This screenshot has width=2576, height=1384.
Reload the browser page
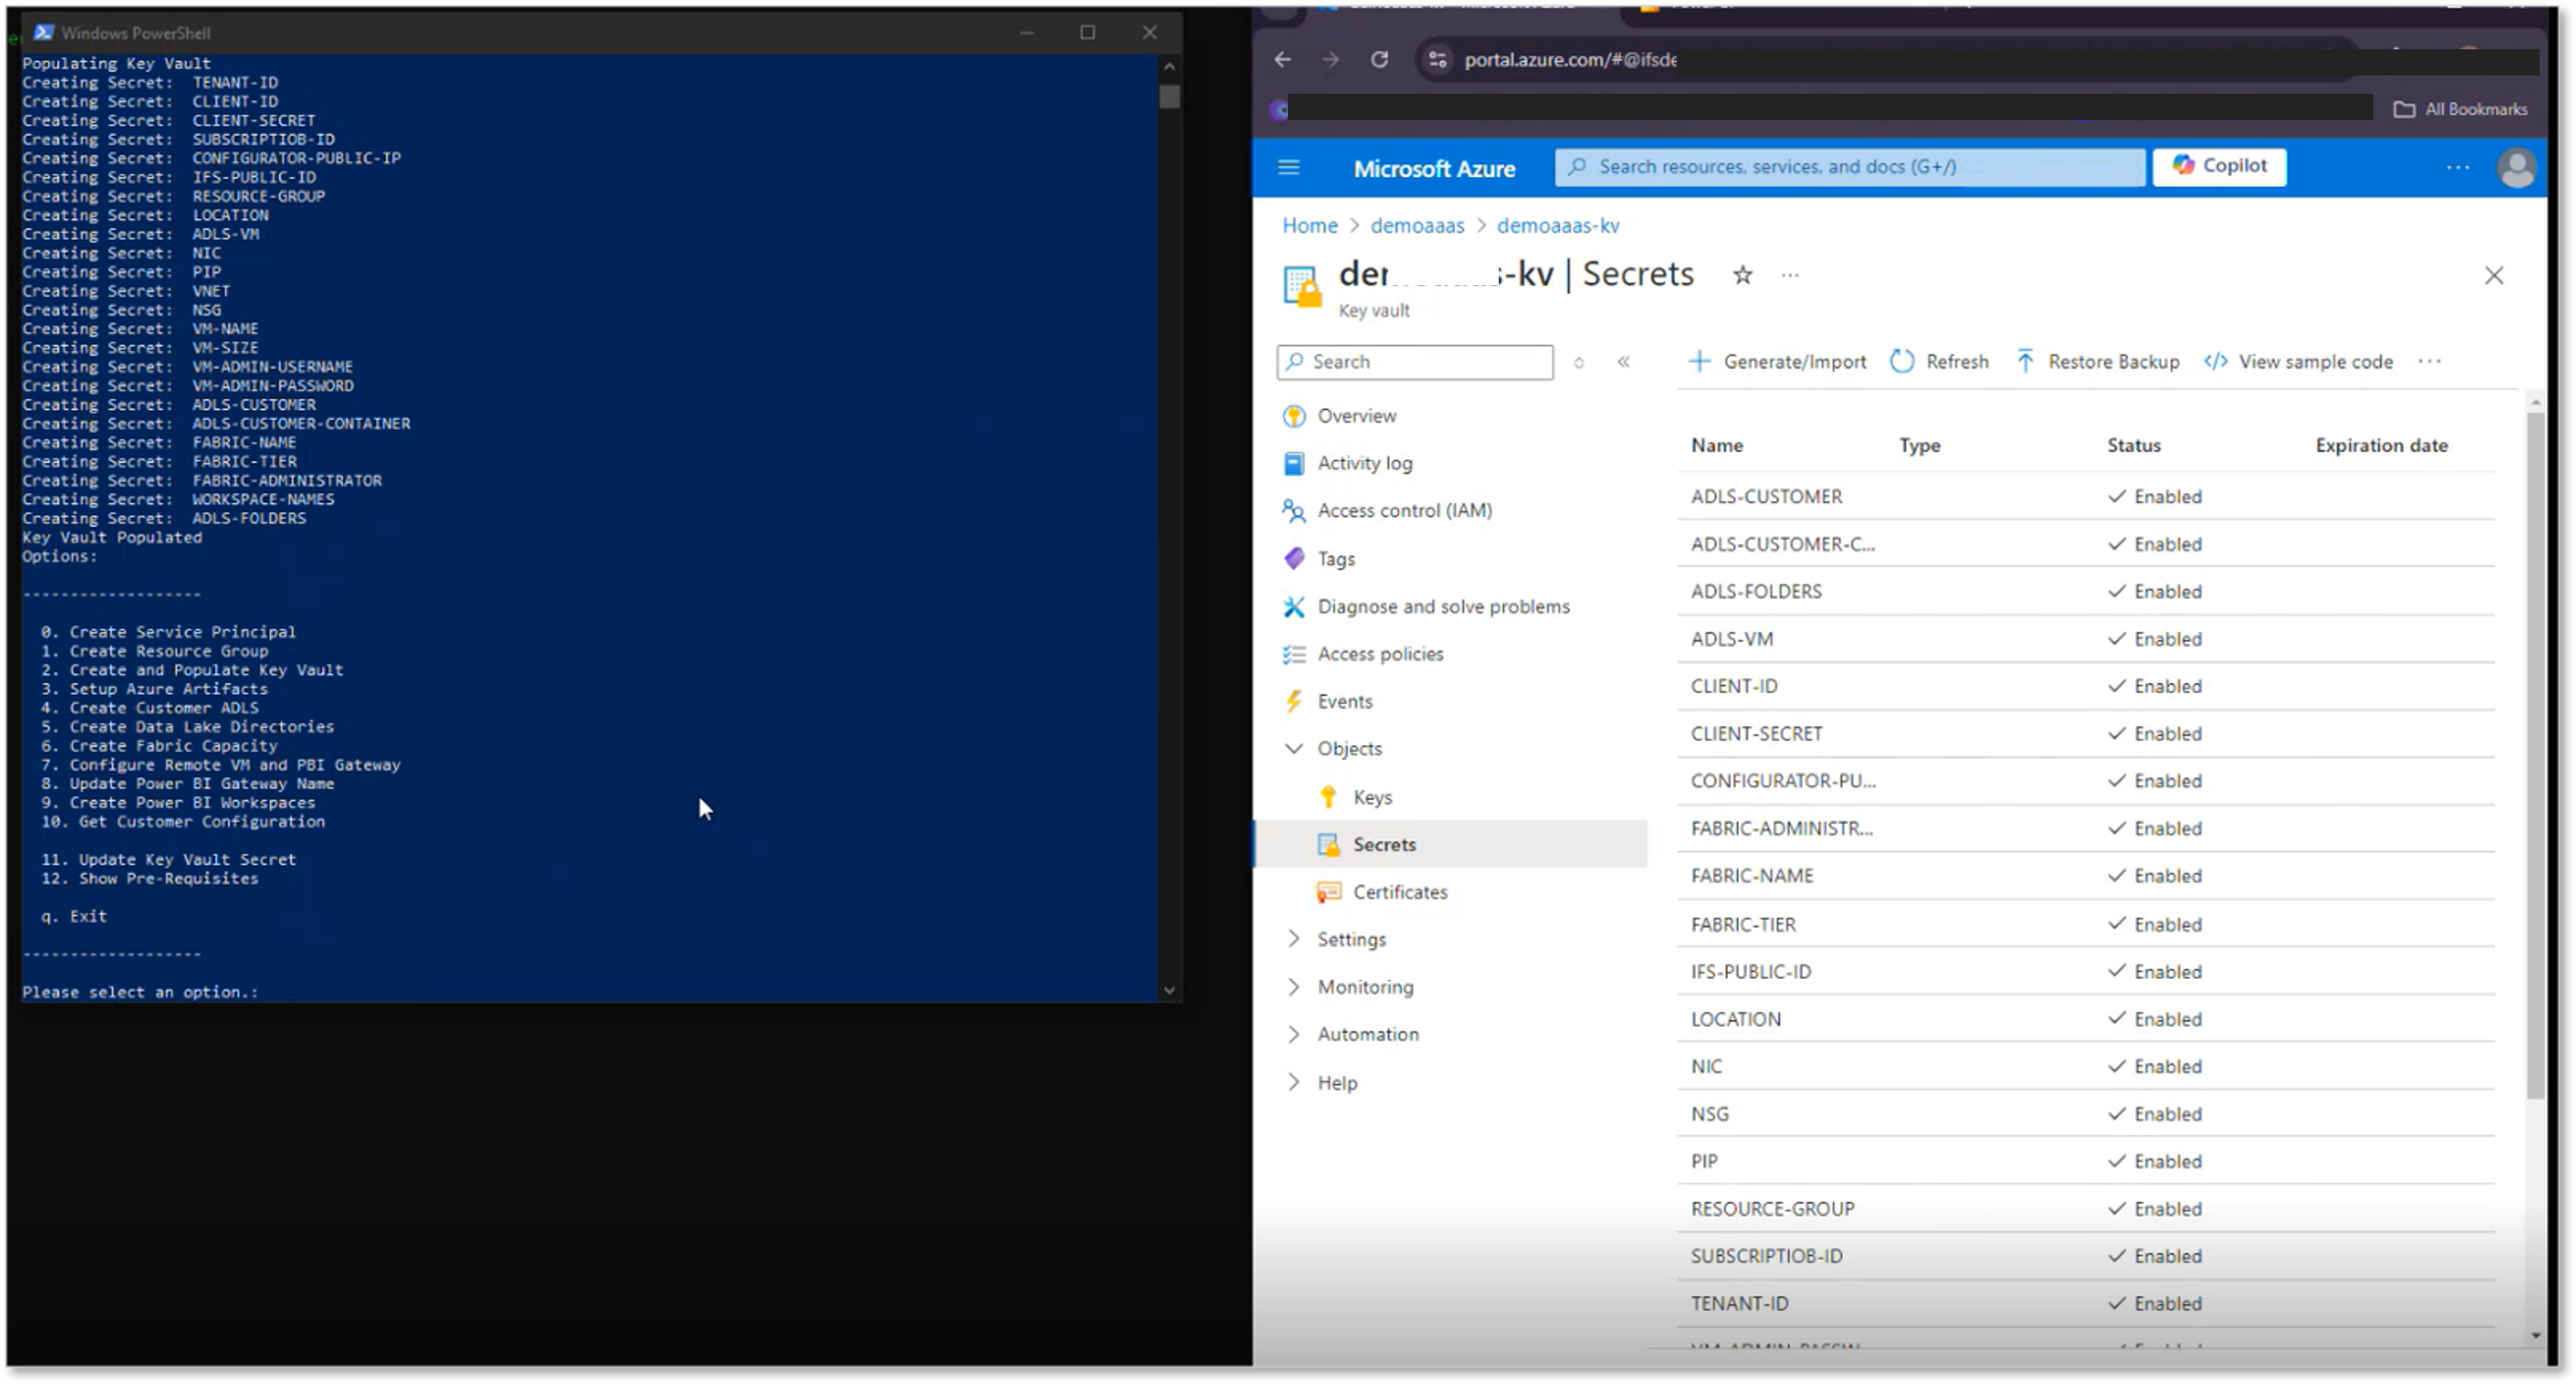[x=1379, y=60]
